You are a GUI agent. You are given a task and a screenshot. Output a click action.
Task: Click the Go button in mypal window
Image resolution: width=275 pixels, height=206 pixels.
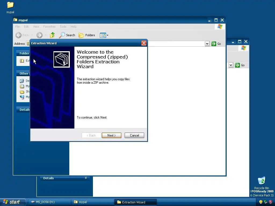click(x=216, y=44)
